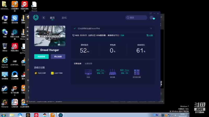Open the Internet Explorer desktop icon
The height and width of the screenshot is (117, 209).
tap(5, 62)
